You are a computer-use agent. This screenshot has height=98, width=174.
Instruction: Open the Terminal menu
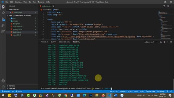point(41,2)
